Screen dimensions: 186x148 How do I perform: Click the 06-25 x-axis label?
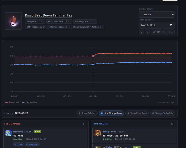(x=119, y=96)
